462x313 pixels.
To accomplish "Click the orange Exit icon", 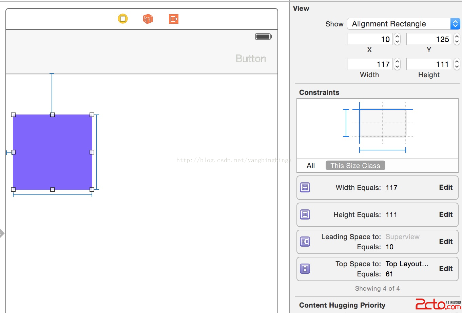I will [x=174, y=19].
